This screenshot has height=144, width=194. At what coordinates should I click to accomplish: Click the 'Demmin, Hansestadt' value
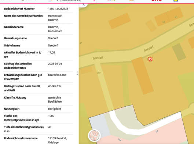(55, 29)
